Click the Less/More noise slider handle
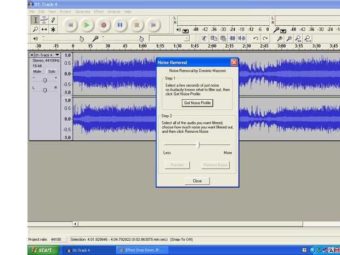This screenshot has width=340, height=255. 199,145
